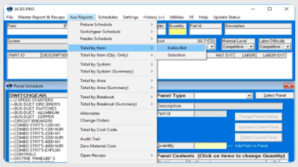Select Selection submenu option
Viewport: 298px width, 167px height.
tap(181, 55)
